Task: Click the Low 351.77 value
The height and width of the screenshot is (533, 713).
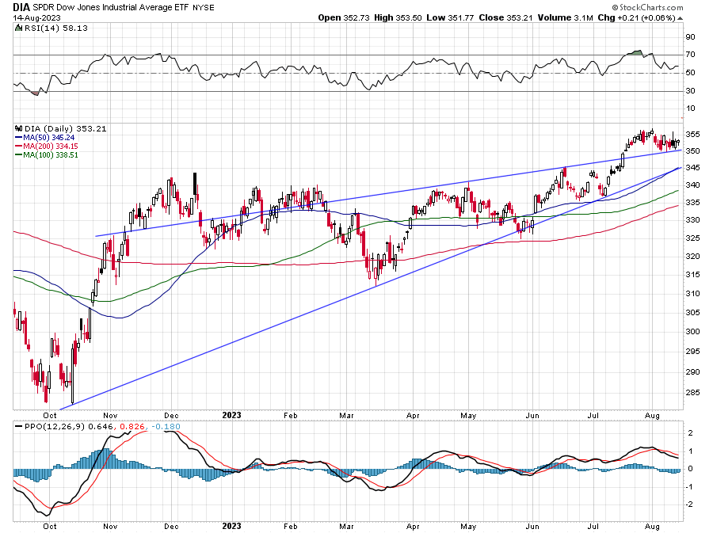Action: click(x=450, y=17)
